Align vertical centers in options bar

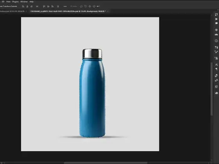point(48,6)
